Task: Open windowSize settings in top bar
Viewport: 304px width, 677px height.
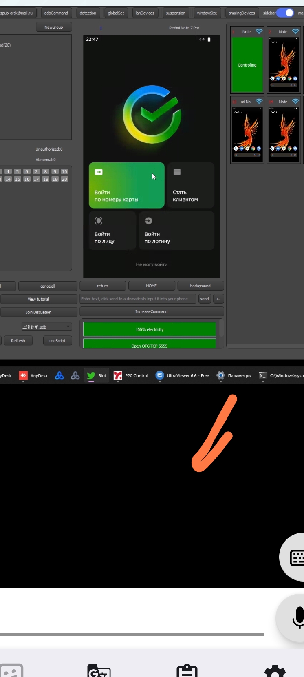Action: click(207, 13)
